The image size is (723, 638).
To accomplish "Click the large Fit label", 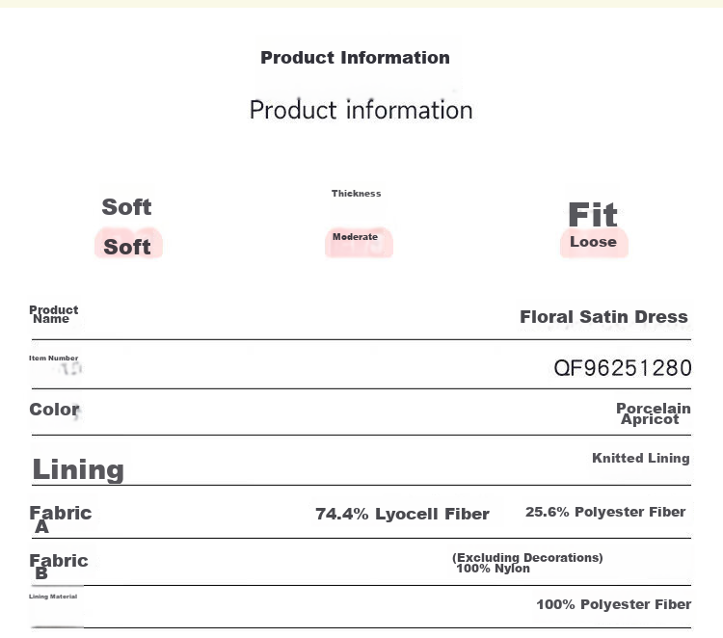I will (593, 214).
